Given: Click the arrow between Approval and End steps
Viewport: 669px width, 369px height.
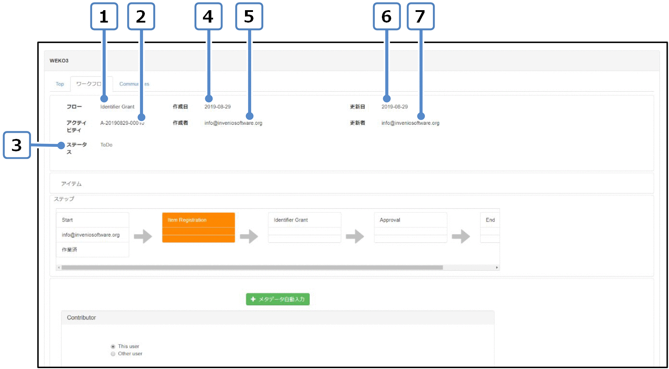Looking at the screenshot, I should point(461,237).
